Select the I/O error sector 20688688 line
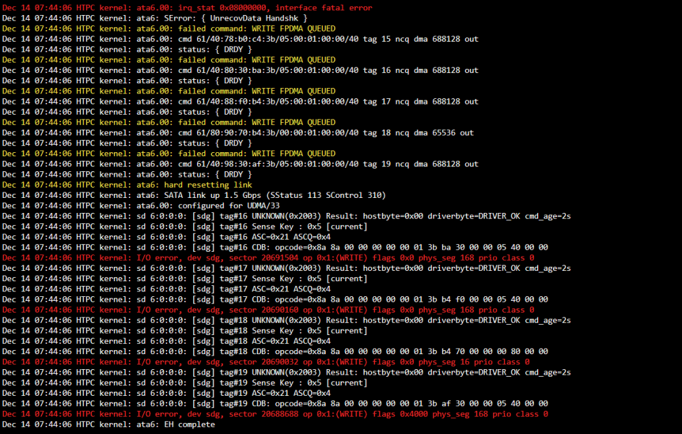Viewport: 682px width, 434px height. [275, 414]
